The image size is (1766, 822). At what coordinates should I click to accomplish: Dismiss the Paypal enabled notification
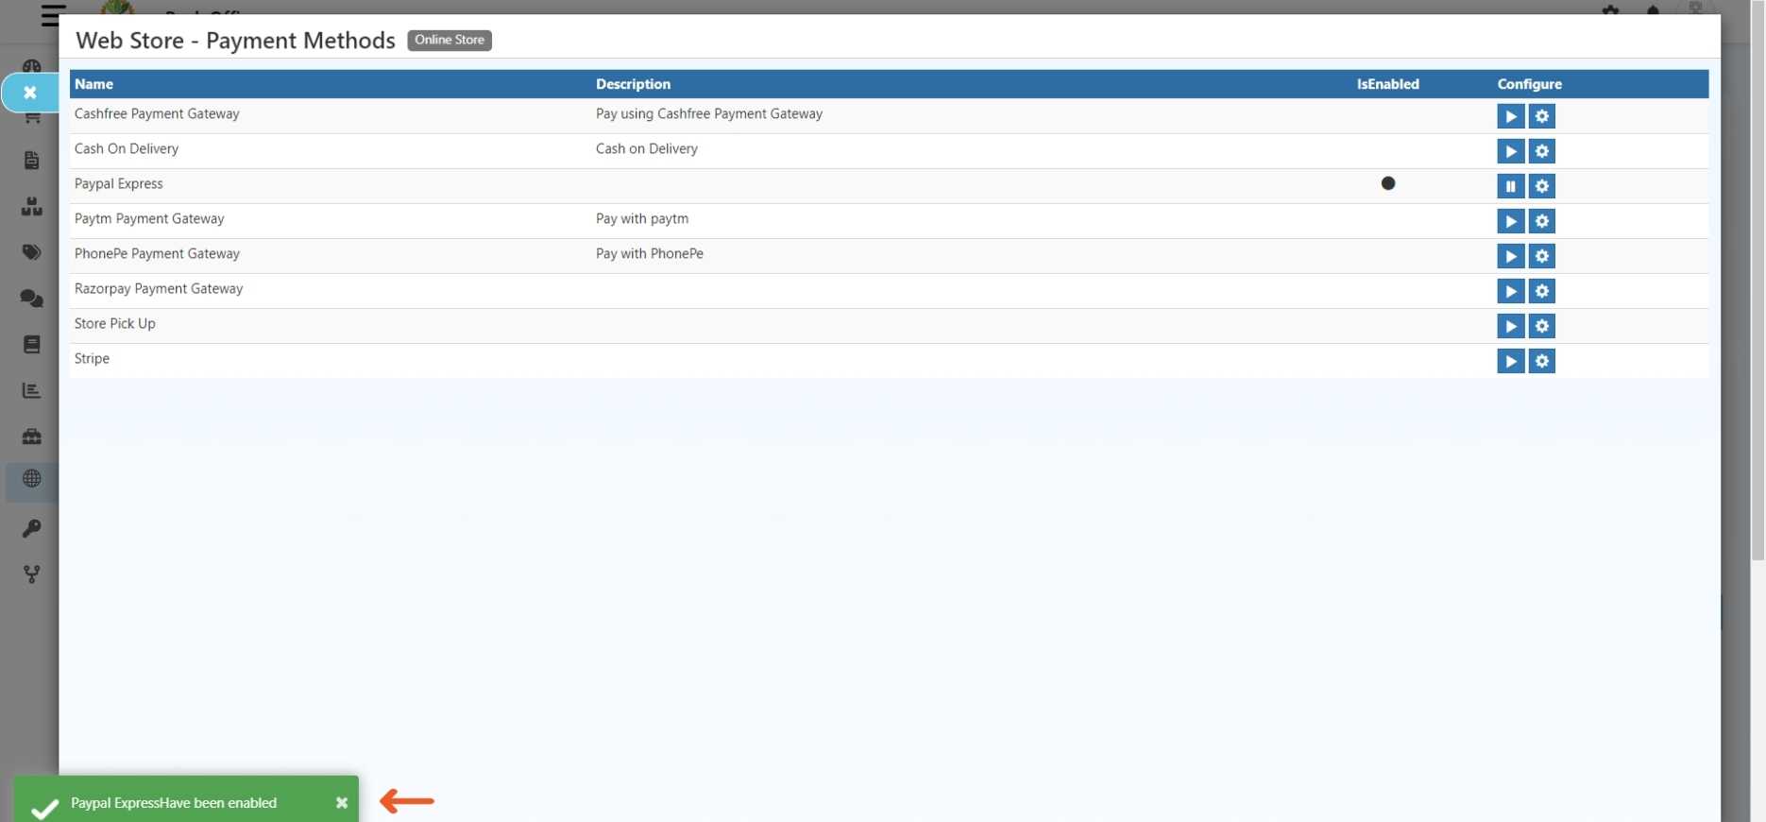[x=342, y=802]
